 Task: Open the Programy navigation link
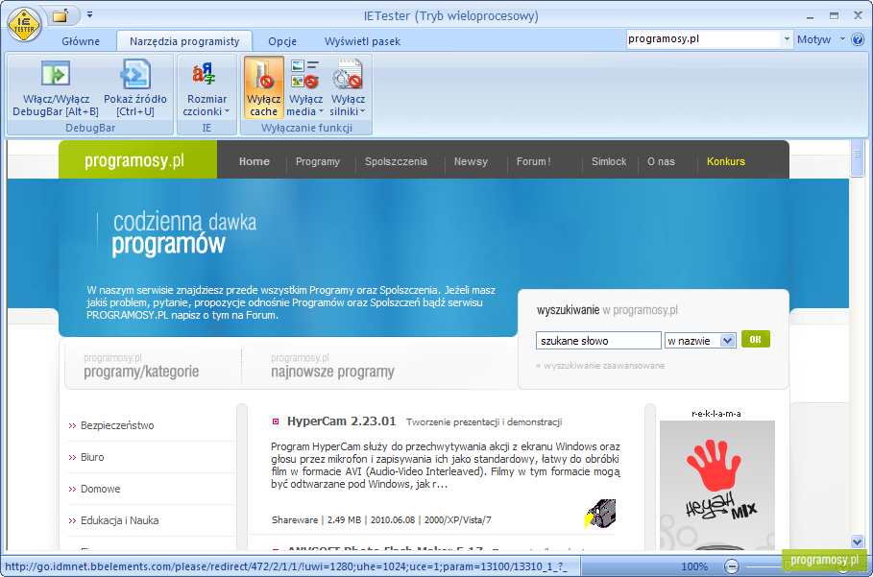pos(317,161)
